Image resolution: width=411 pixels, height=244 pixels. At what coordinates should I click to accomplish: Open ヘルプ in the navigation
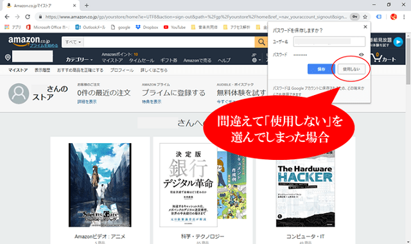click(x=224, y=60)
